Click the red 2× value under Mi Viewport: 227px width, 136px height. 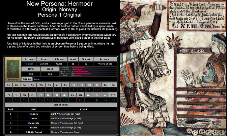pyautogui.click(x=81, y=100)
